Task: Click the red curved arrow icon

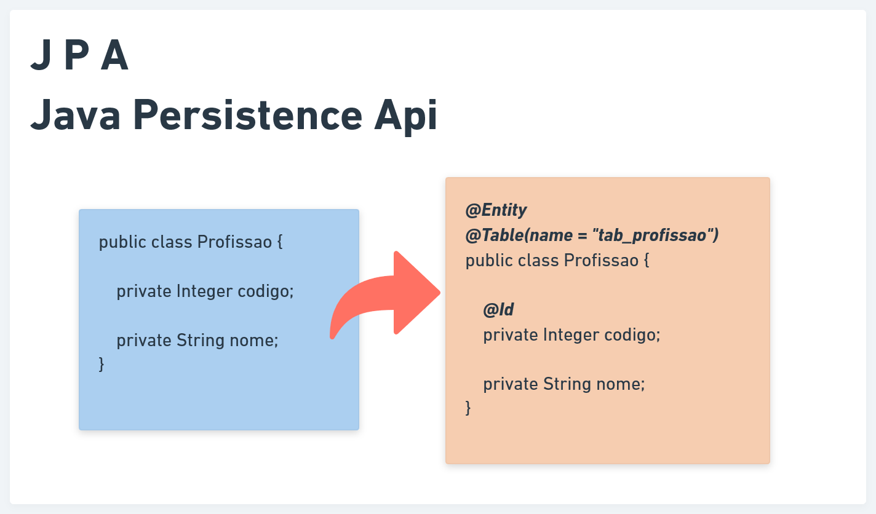Action: coord(385,295)
